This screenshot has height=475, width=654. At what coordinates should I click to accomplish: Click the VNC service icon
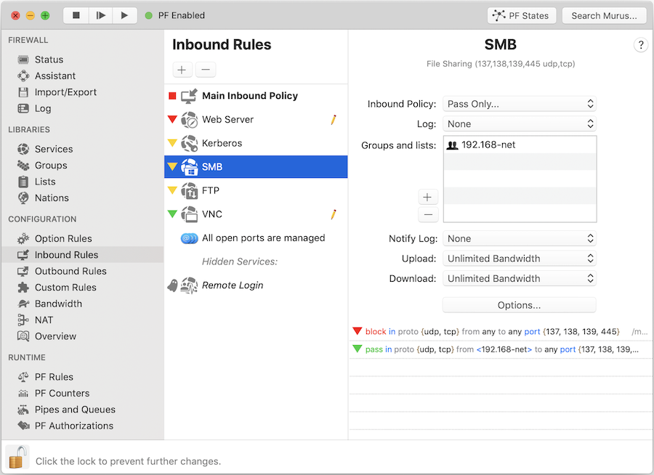[190, 214]
